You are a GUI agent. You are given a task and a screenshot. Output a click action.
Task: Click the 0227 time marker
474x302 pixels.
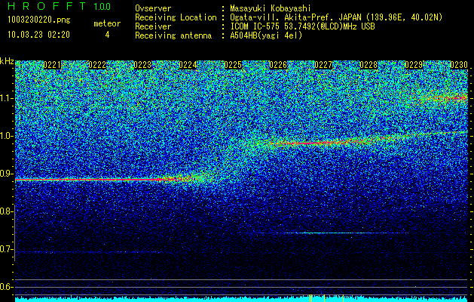[323, 65]
